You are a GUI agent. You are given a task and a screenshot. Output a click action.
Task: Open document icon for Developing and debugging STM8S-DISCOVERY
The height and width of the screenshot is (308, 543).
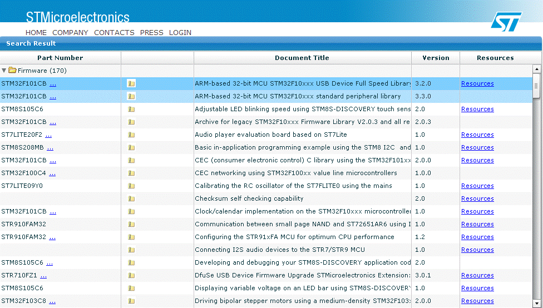pyautogui.click(x=131, y=262)
